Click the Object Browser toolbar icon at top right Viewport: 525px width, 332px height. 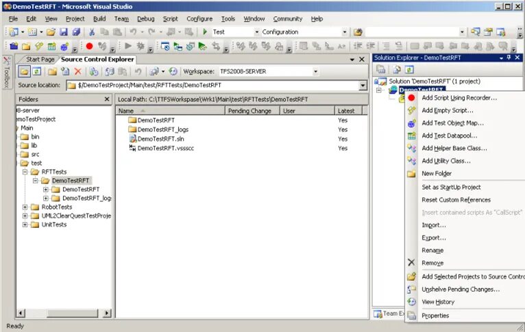tap(500, 32)
